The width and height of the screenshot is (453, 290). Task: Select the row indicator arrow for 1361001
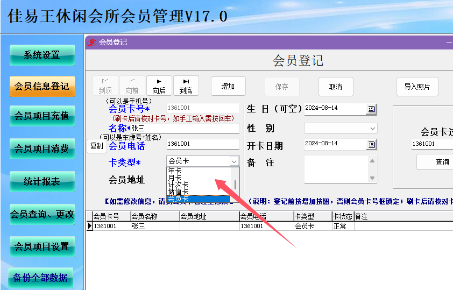[89, 226]
